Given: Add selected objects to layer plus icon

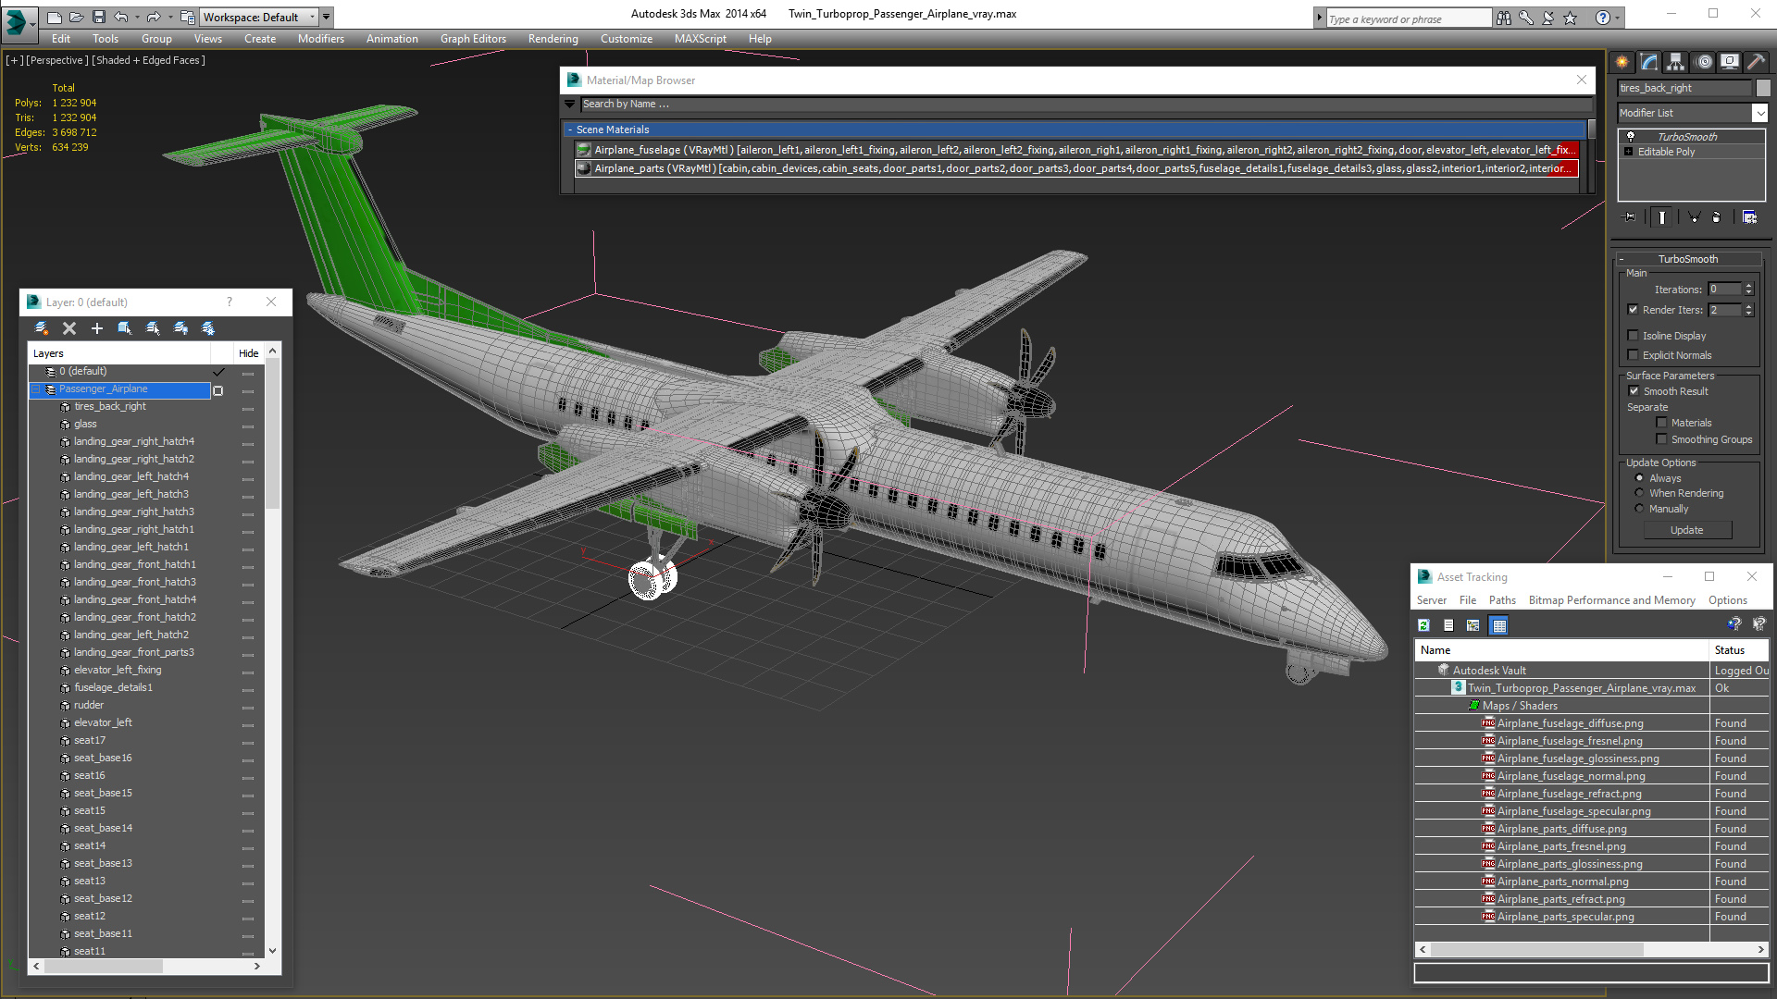Looking at the screenshot, I should [x=96, y=328].
